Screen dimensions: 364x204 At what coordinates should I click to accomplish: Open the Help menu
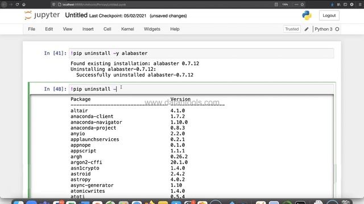(175, 29)
